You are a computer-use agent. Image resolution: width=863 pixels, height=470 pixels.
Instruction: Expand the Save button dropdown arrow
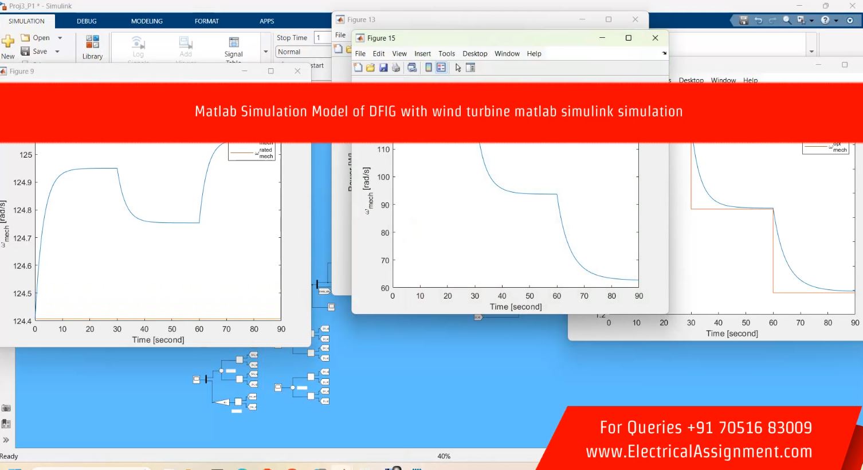pyautogui.click(x=57, y=52)
